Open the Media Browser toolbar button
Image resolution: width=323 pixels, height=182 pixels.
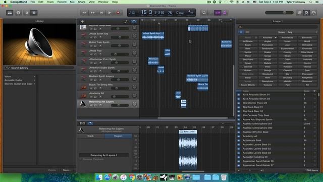coord(313,13)
